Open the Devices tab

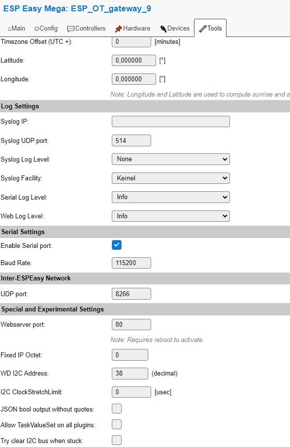click(175, 28)
